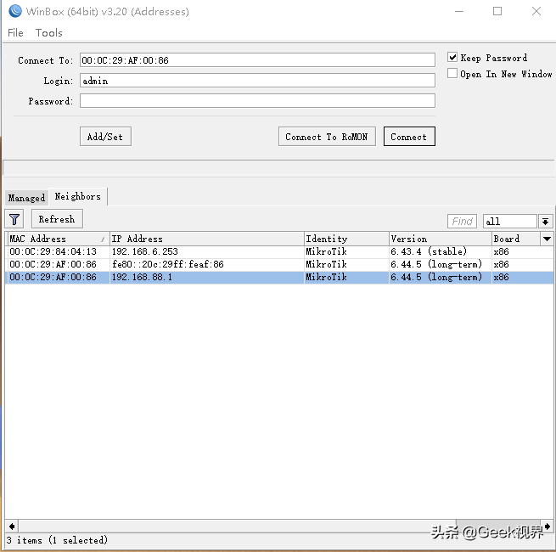
Task: Click the Connect button
Action: [409, 137]
